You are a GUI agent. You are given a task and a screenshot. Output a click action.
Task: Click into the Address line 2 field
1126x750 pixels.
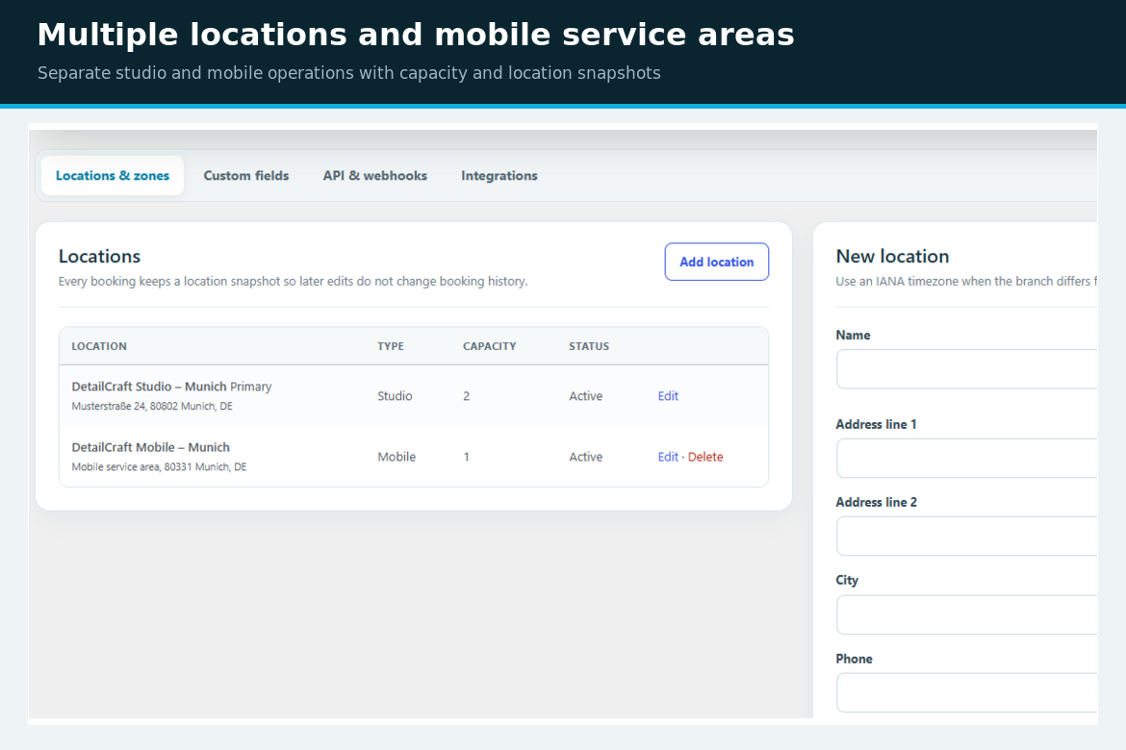point(966,537)
